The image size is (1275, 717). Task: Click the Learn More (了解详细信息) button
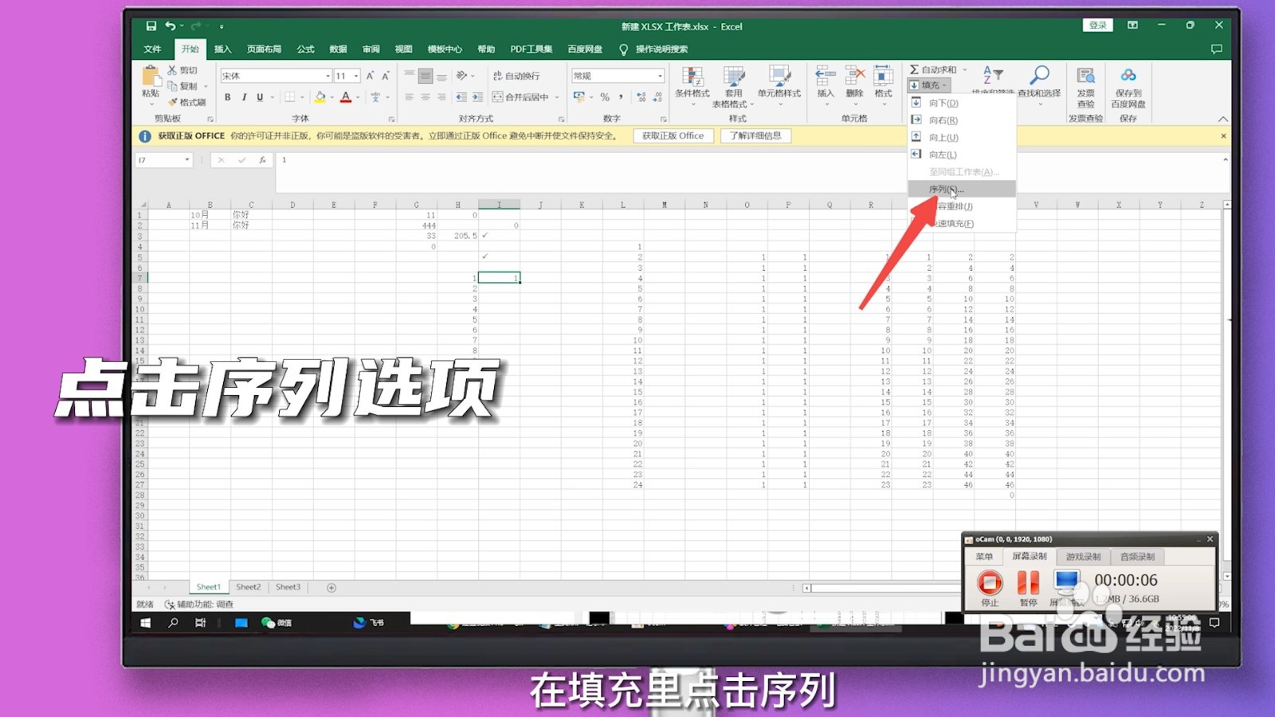(x=755, y=136)
